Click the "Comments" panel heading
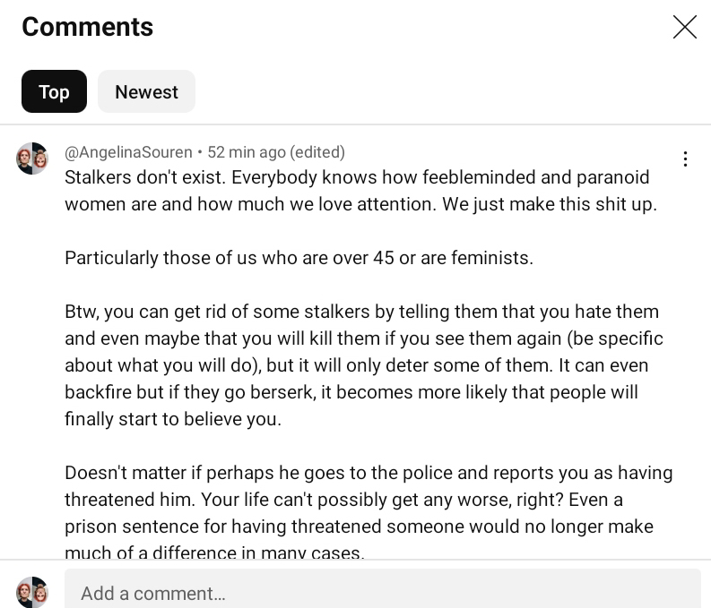The height and width of the screenshot is (608, 711). [x=87, y=27]
